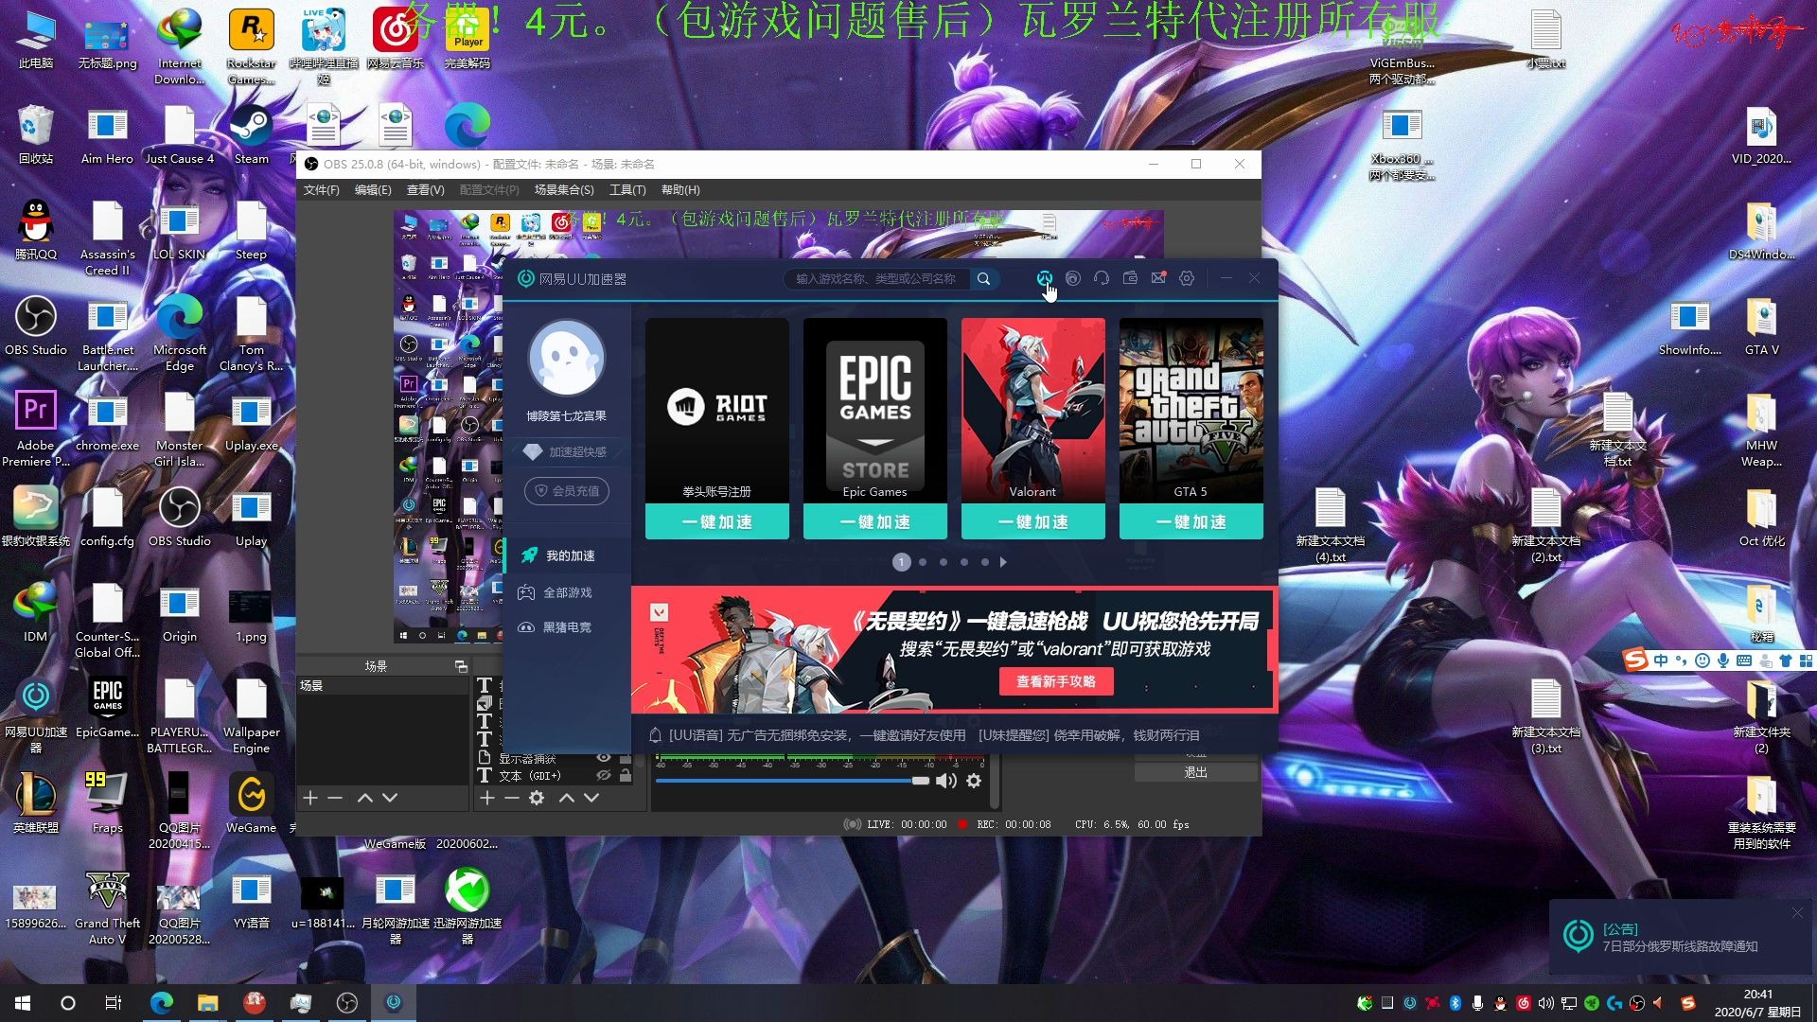Screen dimensions: 1817x1022
Task: Click 一键加速 under Valorant
Action: (1032, 521)
